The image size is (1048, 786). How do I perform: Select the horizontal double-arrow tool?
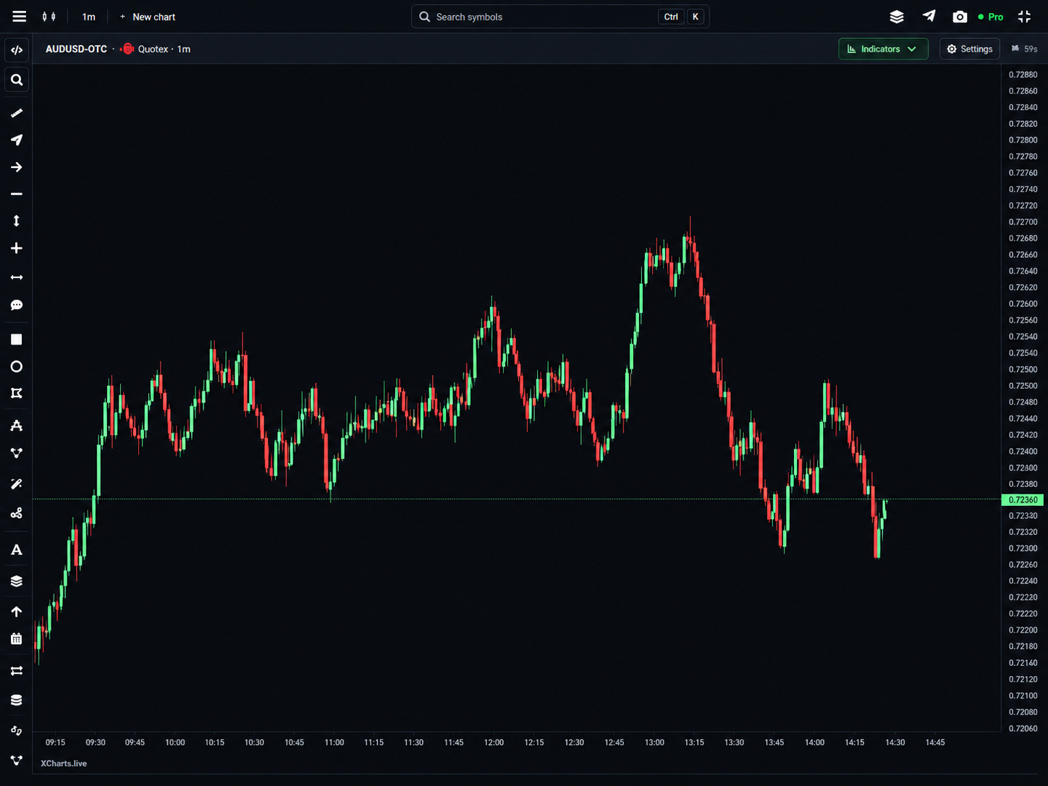tap(17, 277)
